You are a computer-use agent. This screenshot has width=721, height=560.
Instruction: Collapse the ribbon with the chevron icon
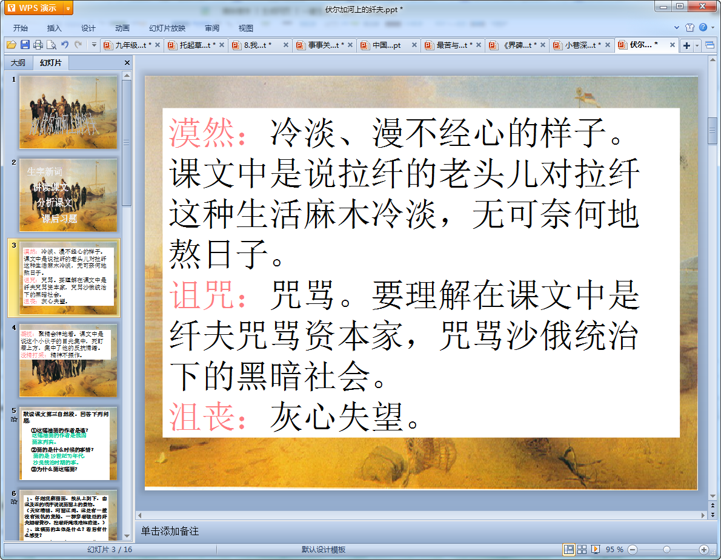pos(676,28)
